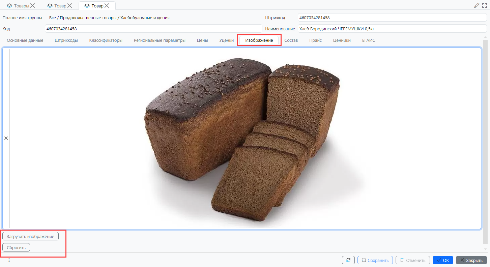Go to the Штрихкоды tab

tap(66, 40)
